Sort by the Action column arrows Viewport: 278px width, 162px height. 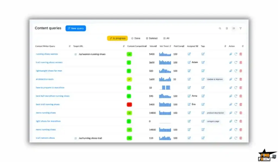click(242, 46)
